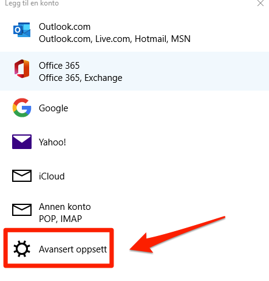This screenshot has width=269, height=281.
Task: Select the envelope icon beside Annen konto
Action: (x=22, y=210)
